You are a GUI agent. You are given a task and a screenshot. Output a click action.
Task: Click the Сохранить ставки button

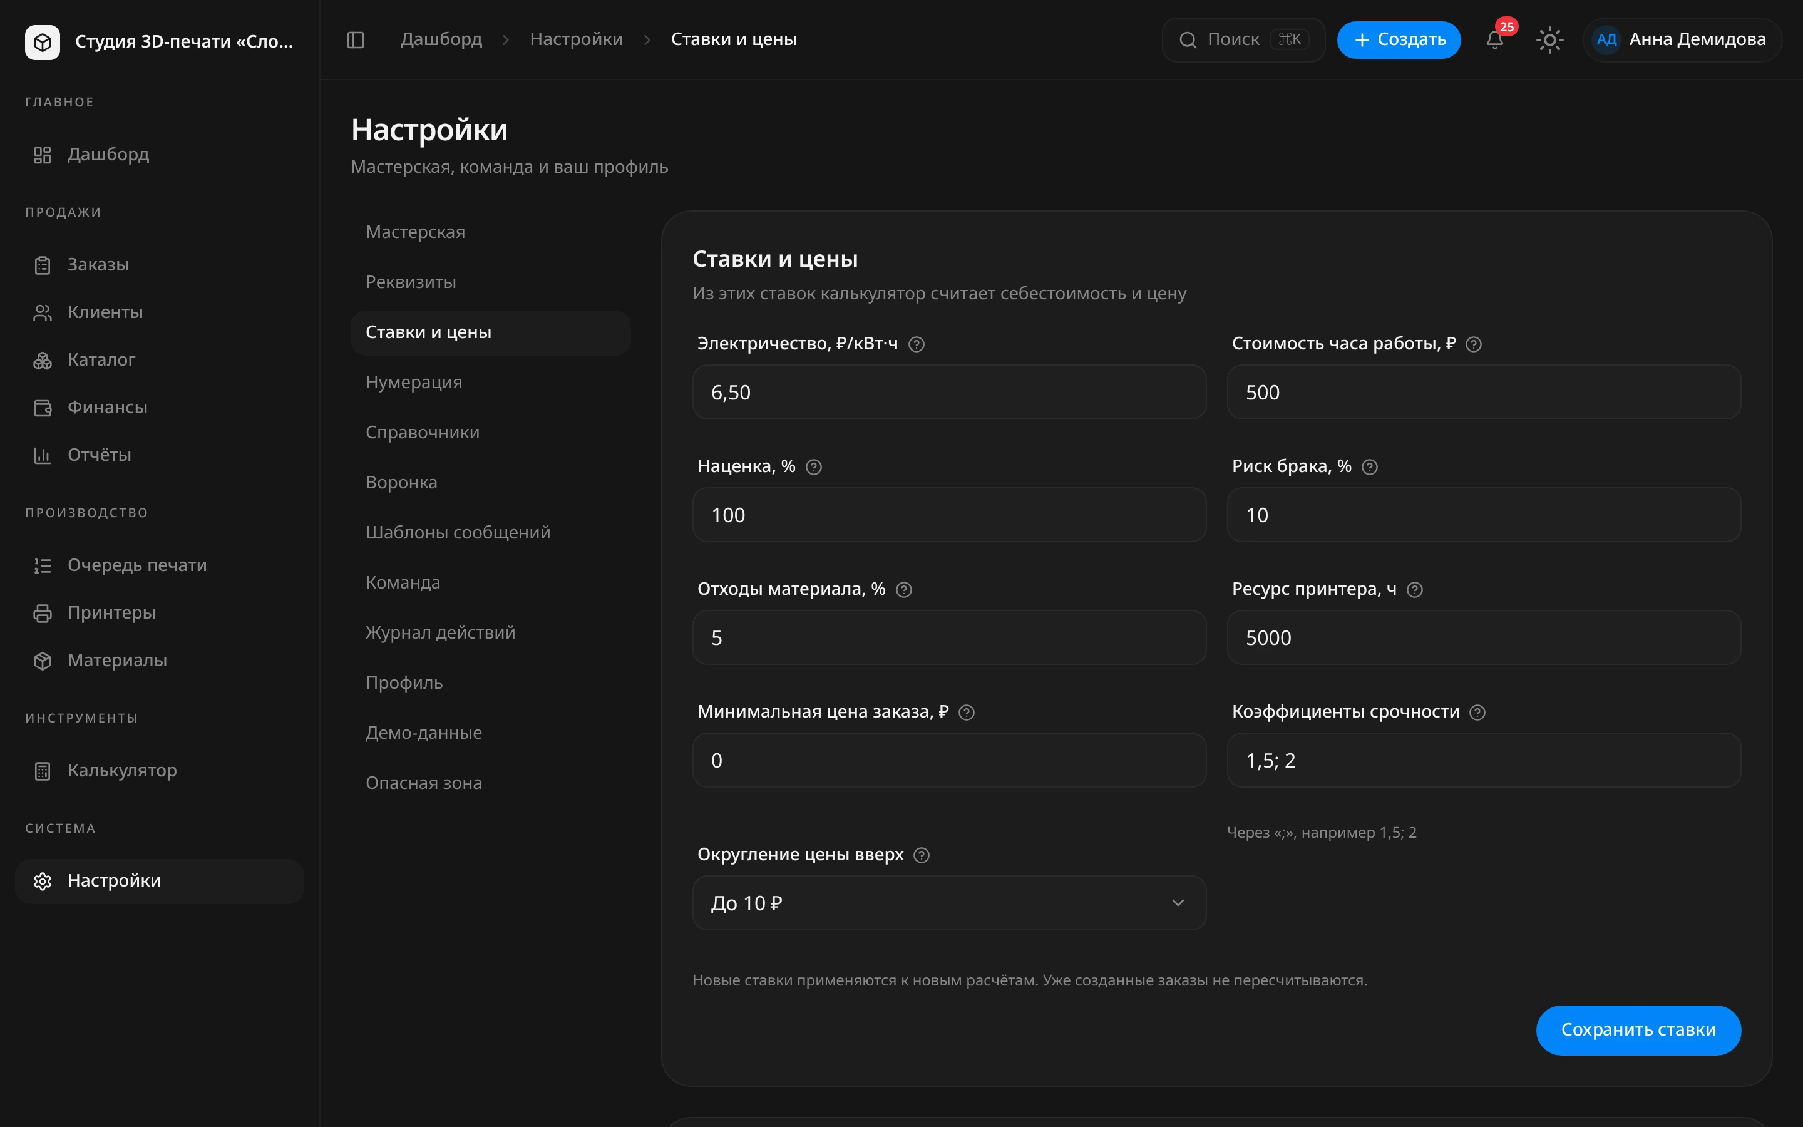(1638, 1030)
